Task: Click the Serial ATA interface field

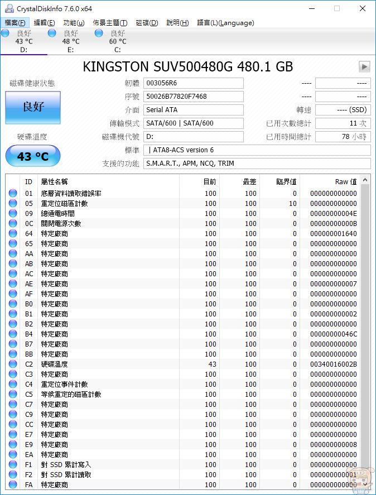Action: point(194,110)
